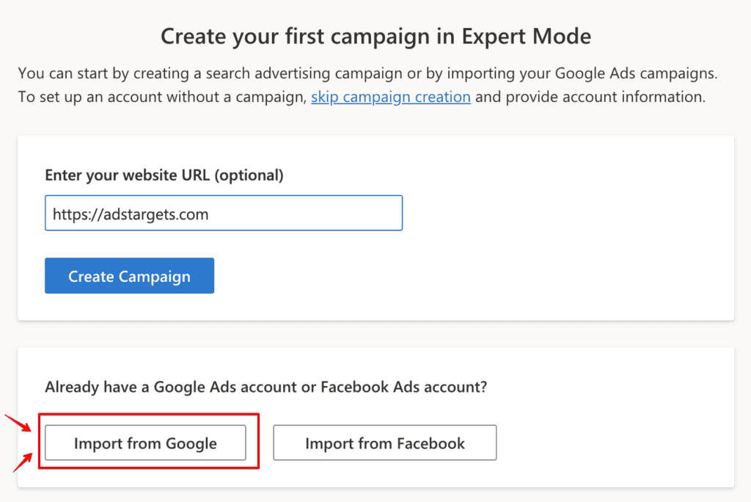Open the skip campaign creation link
Screen dimensions: 751x502
(x=390, y=97)
